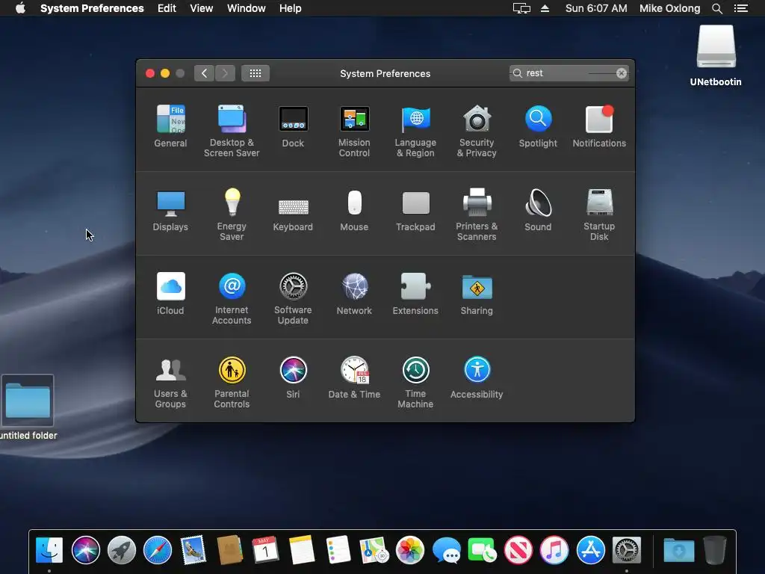The width and height of the screenshot is (765, 574).
Task: Open Printers & Scanners pane
Action: click(x=477, y=215)
